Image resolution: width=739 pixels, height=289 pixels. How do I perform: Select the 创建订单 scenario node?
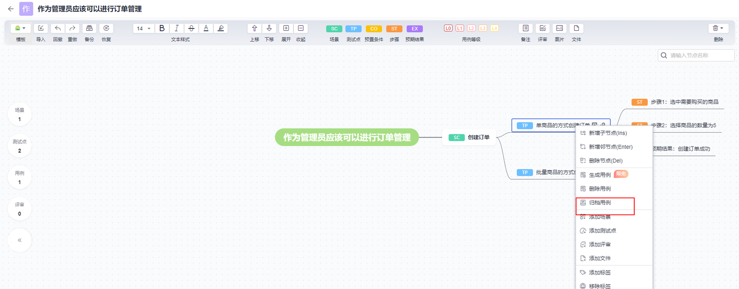click(469, 137)
